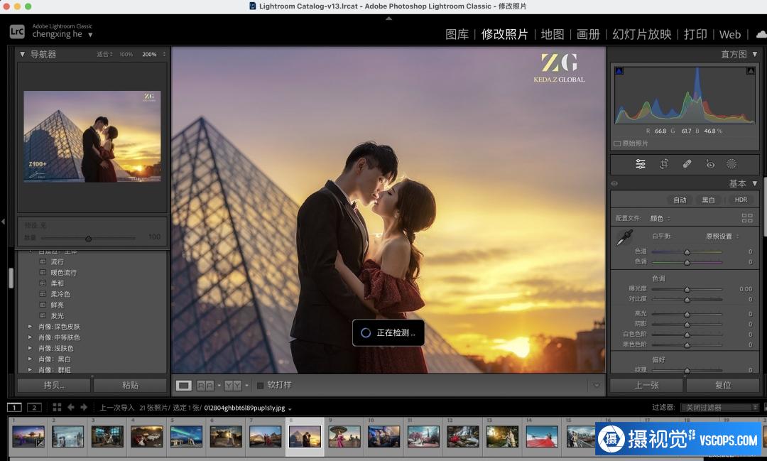Collapse the Histogram (直方图) panel

(755, 54)
